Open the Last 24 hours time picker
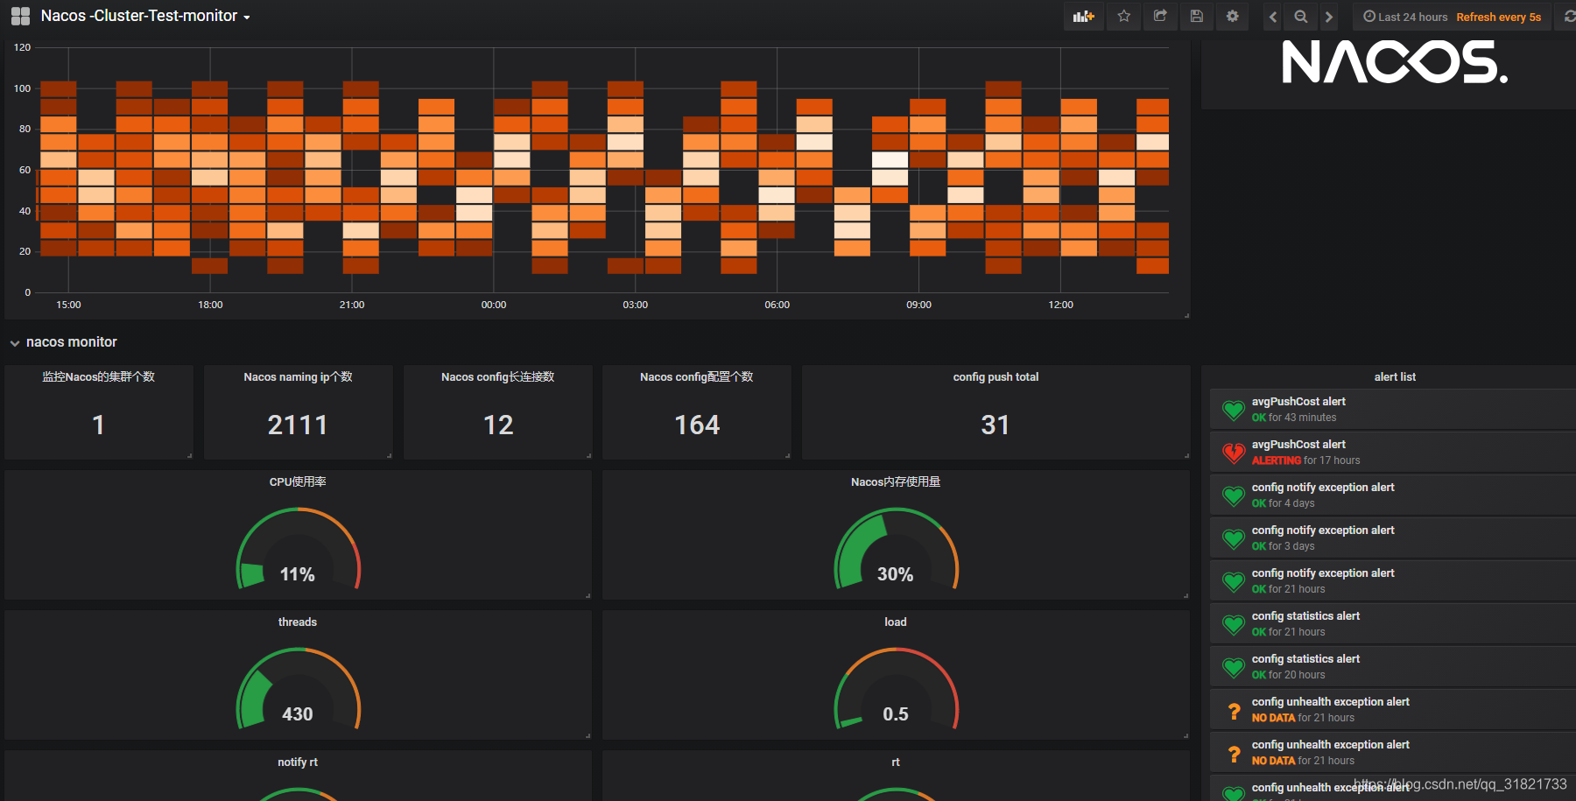This screenshot has width=1576, height=801. [1452, 17]
